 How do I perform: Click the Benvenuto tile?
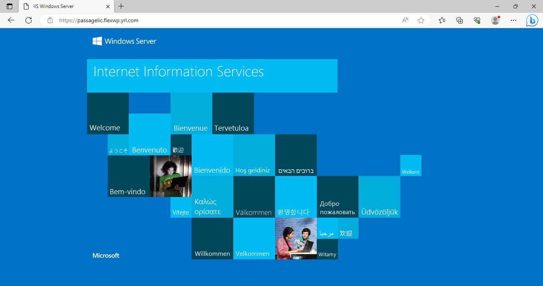pyautogui.click(x=149, y=134)
